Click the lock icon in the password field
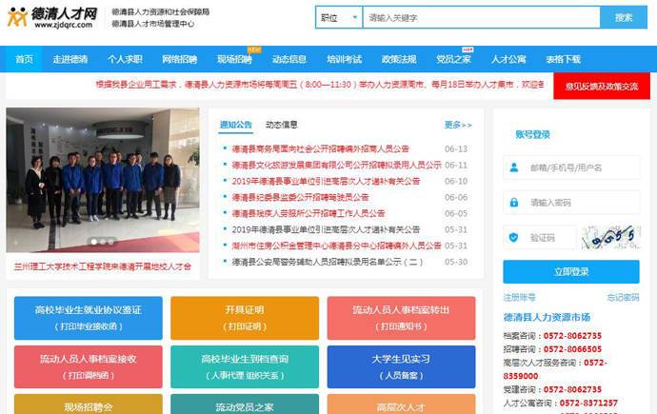 pyautogui.click(x=514, y=202)
